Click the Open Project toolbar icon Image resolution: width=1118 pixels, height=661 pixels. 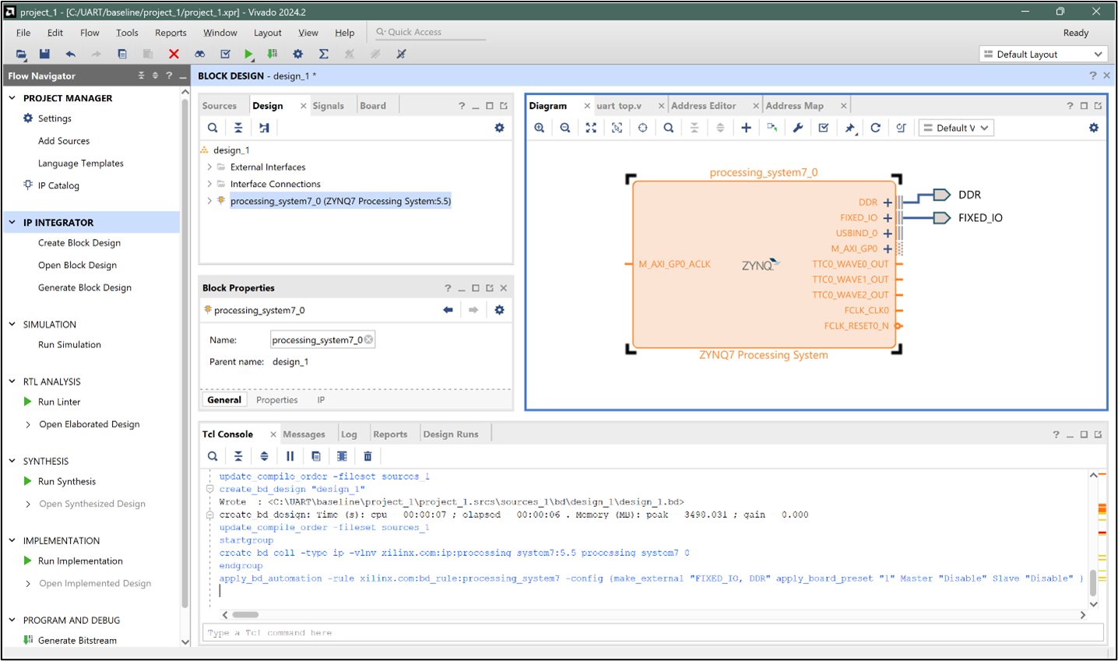click(x=21, y=54)
